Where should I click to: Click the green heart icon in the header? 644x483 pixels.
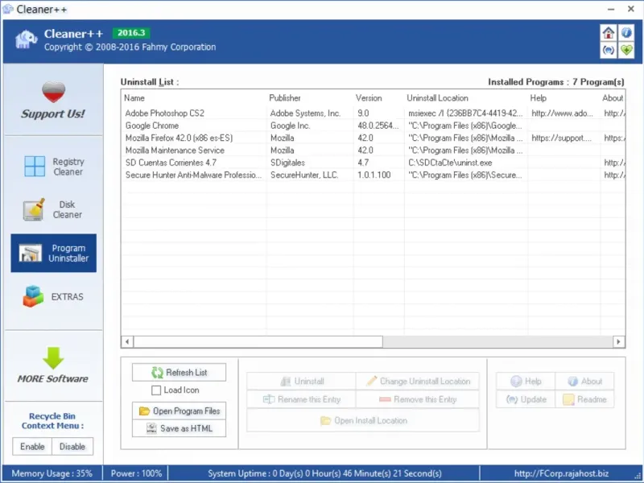point(626,50)
